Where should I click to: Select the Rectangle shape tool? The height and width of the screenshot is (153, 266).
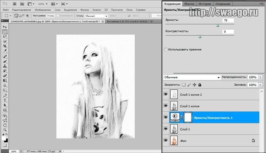click(5, 110)
